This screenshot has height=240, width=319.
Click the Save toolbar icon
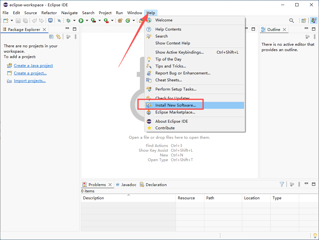18,20
